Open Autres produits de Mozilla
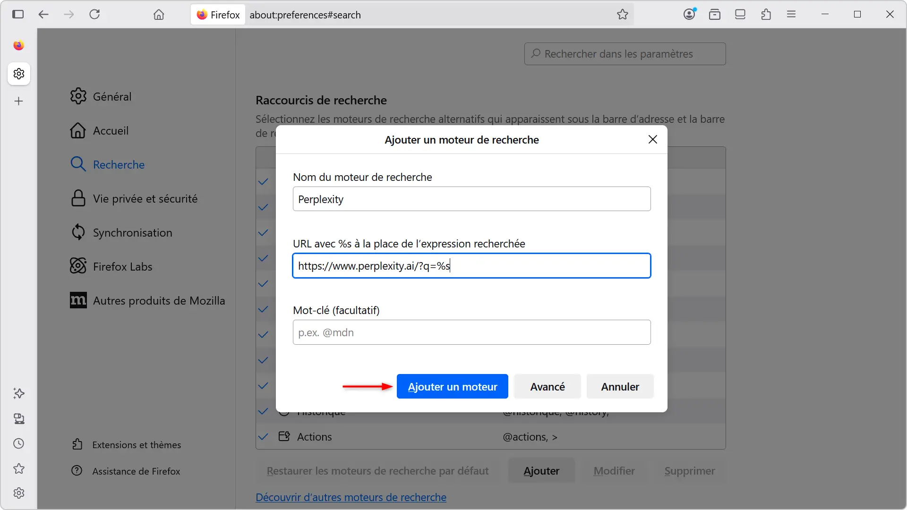 pos(147,300)
